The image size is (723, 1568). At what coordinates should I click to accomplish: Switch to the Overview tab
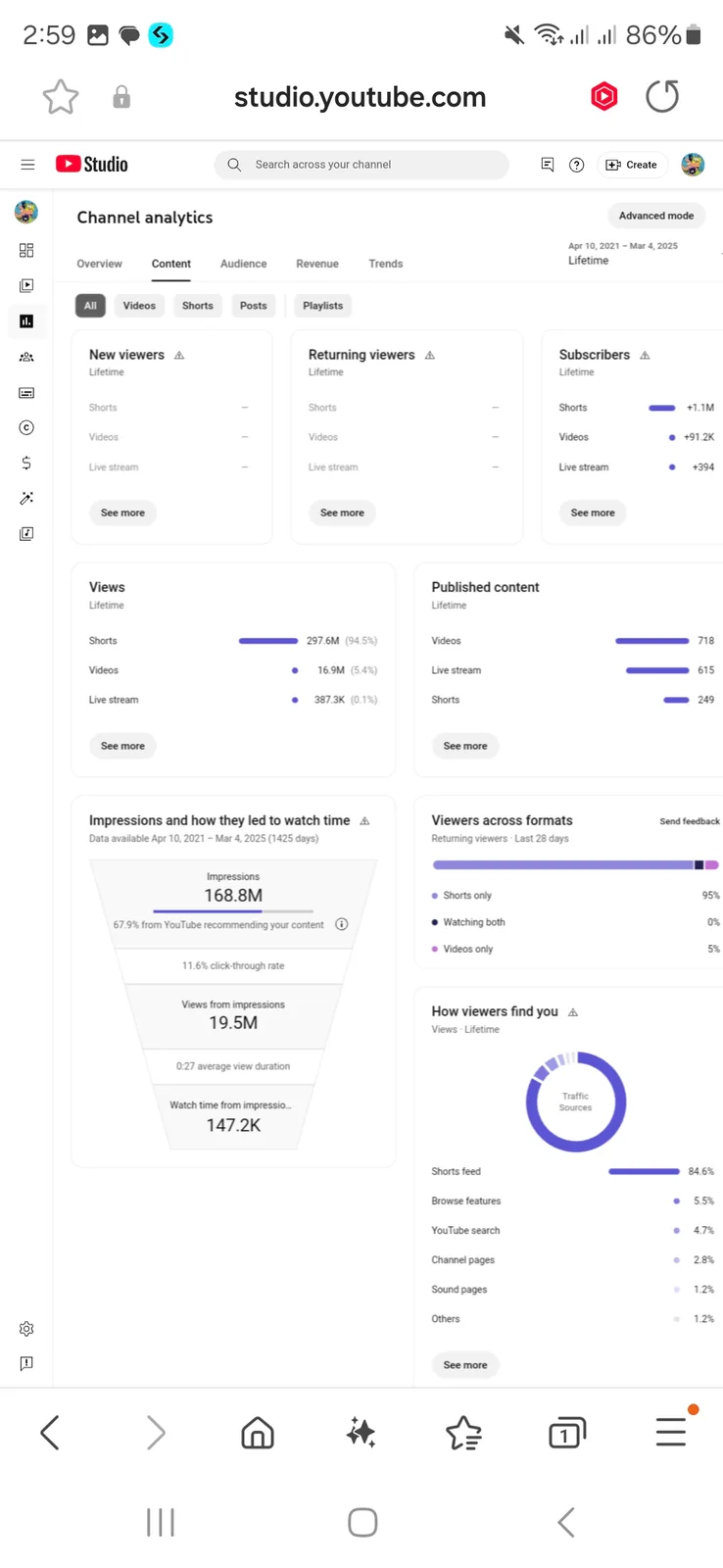point(100,264)
